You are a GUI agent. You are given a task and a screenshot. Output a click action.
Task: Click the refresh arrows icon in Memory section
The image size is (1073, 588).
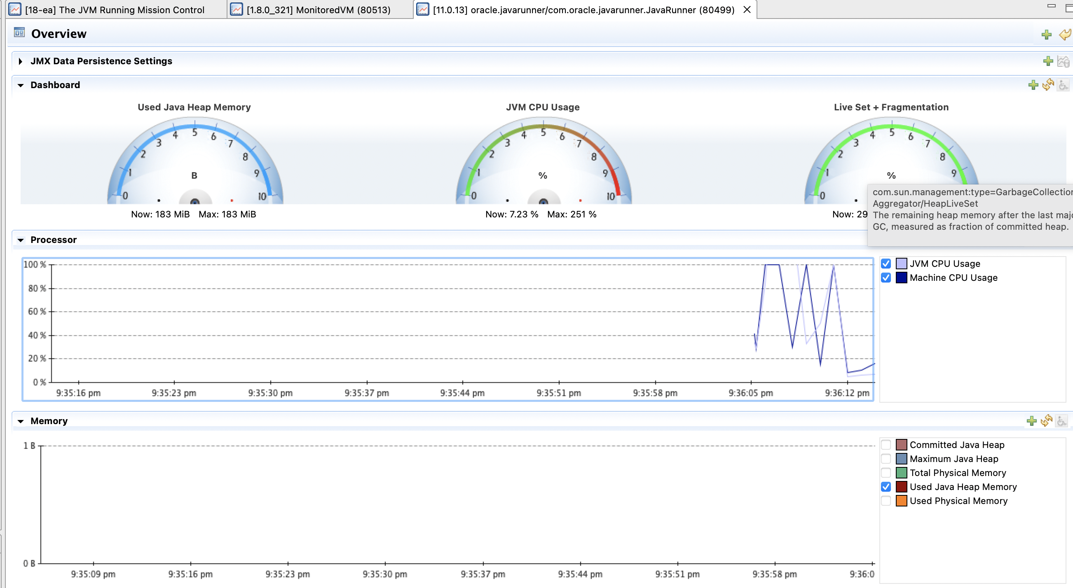point(1046,421)
